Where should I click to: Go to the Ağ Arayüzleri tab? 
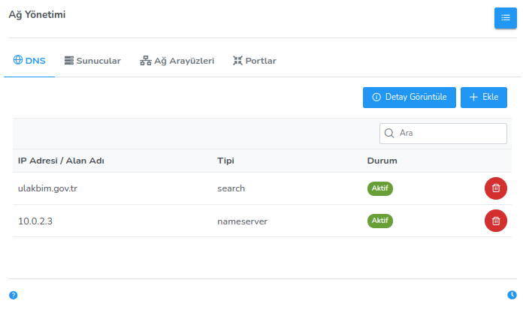[x=177, y=61]
